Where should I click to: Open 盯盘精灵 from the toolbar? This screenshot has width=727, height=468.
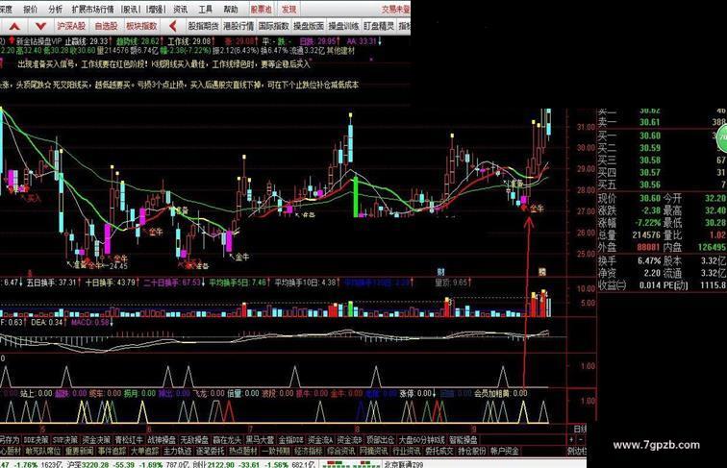(x=379, y=26)
